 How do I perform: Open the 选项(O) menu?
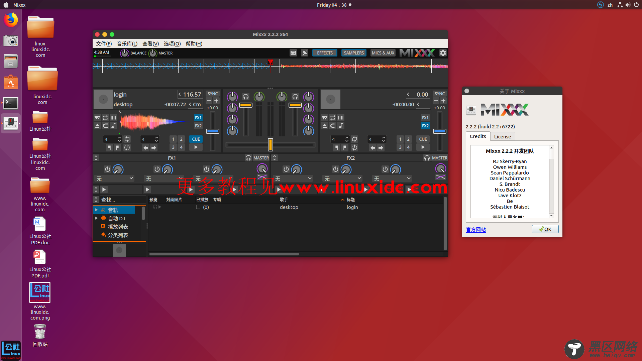(172, 44)
